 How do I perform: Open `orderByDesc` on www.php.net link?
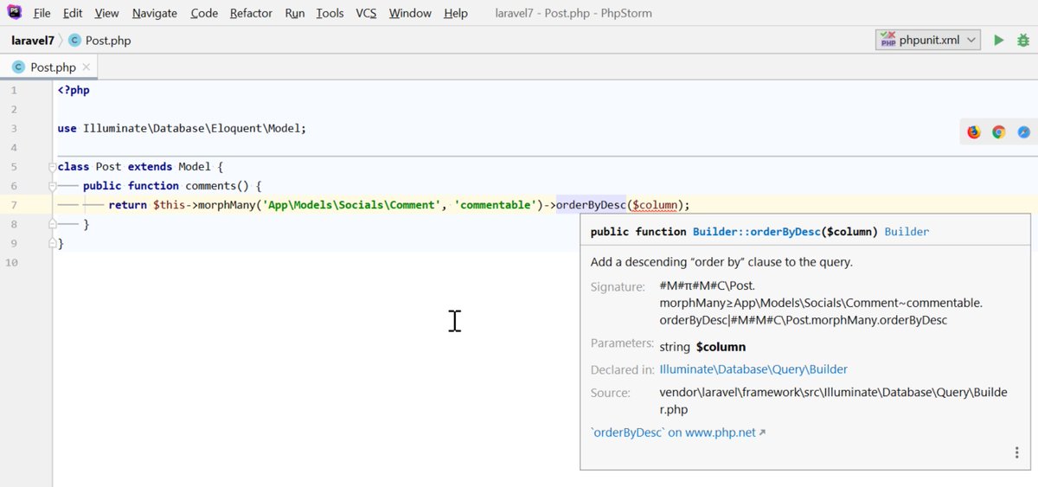point(678,433)
